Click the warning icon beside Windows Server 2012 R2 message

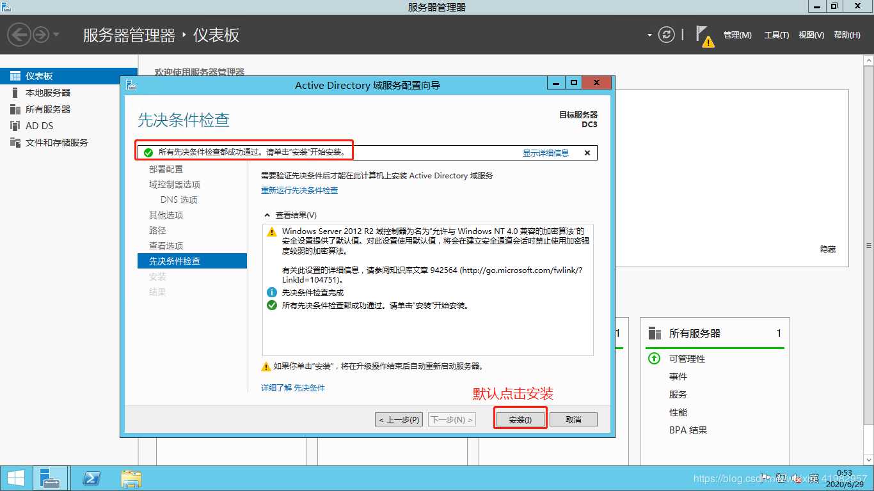coord(272,231)
